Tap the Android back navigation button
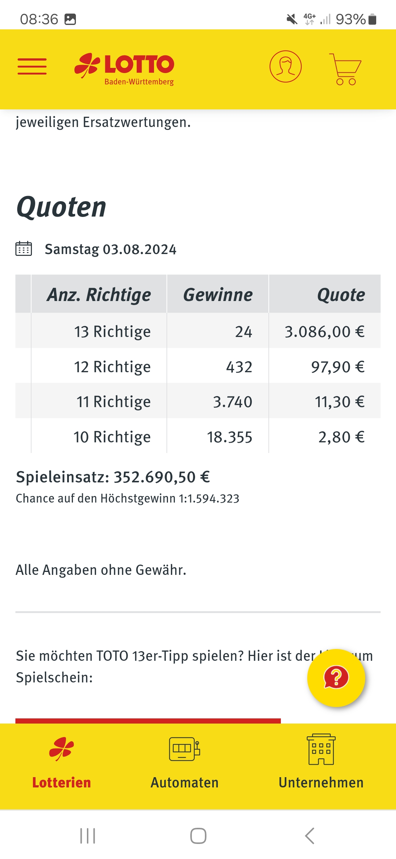 309,836
